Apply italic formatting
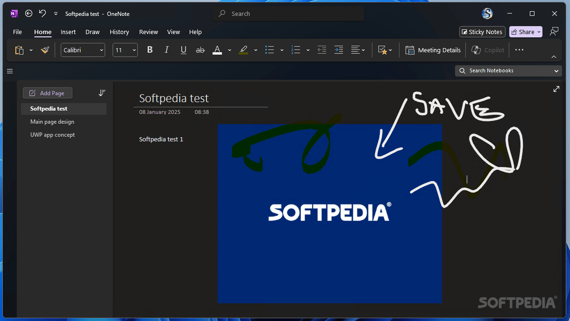570x321 pixels. pyautogui.click(x=166, y=49)
